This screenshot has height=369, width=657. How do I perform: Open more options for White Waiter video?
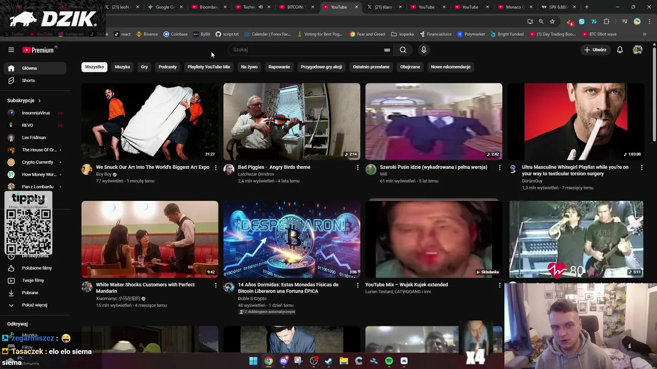pyautogui.click(x=216, y=285)
